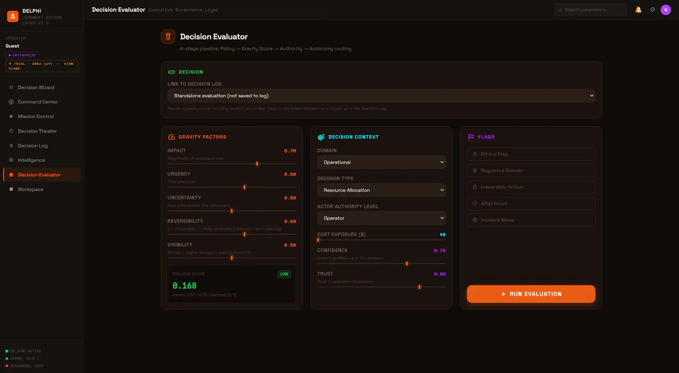The image size is (679, 373).
Task: Click the Decision Log list icon
Action: pos(11,145)
